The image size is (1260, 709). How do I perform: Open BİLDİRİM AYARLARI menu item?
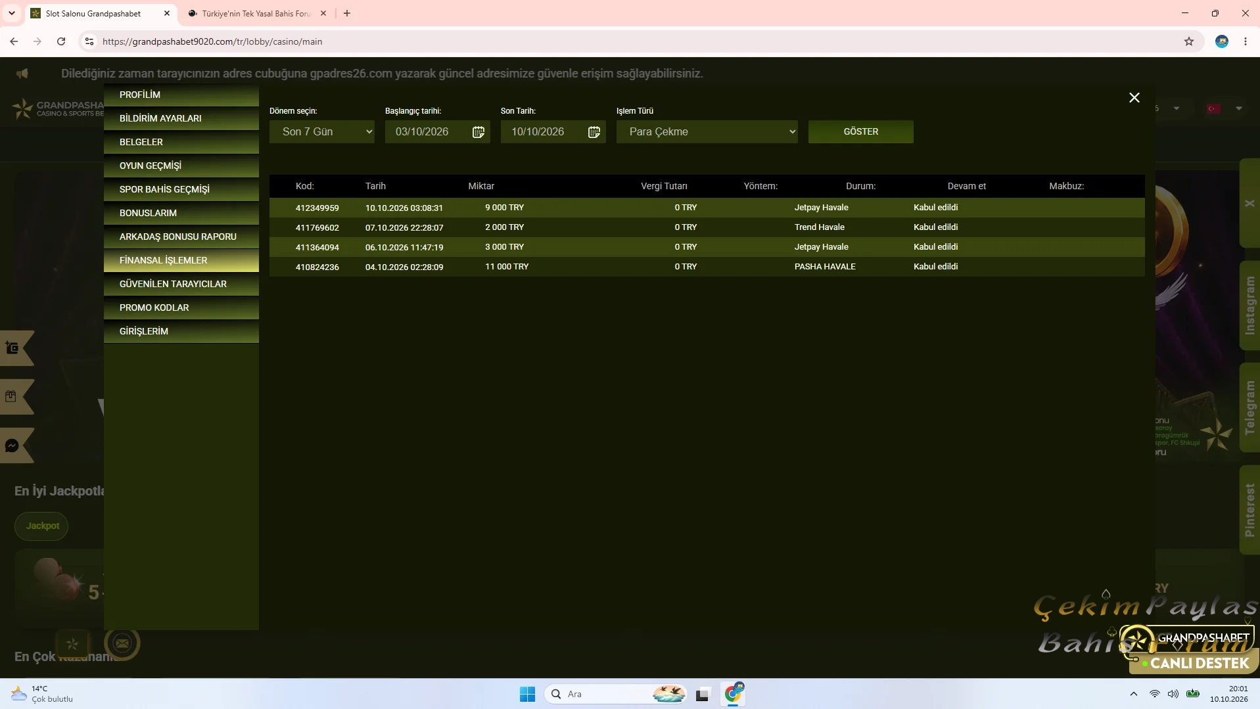point(181,118)
